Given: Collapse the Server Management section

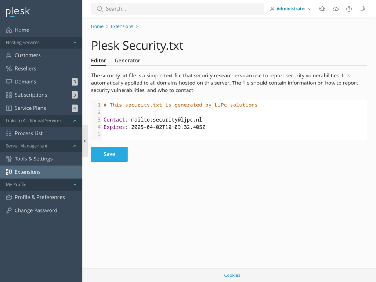Looking at the screenshot, I should 41,146.
